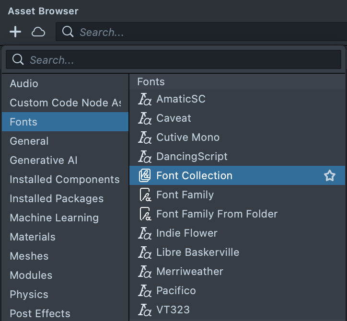Image resolution: width=347 pixels, height=321 pixels.
Task: Click the AmaticSC font icon
Action: (x=145, y=99)
